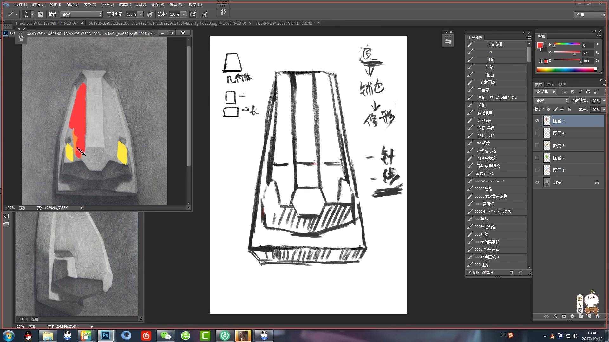Toggle the brush panel icon in options bar
The height and width of the screenshot is (342, 609).
coord(41,14)
